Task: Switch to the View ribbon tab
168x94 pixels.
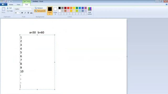Action: pyautogui.click(x=18, y=5)
